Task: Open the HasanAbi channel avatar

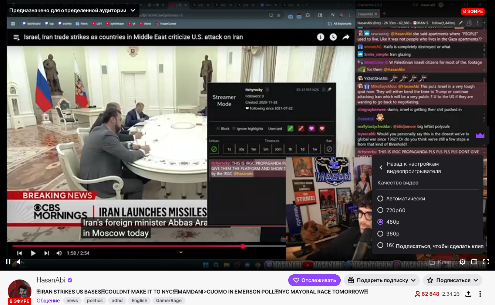Action: point(20,291)
